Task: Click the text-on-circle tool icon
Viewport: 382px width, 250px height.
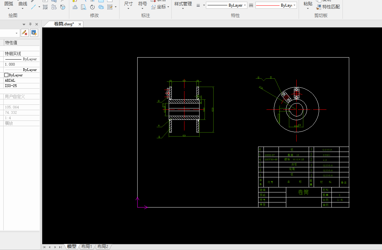Action: click(63, 7)
